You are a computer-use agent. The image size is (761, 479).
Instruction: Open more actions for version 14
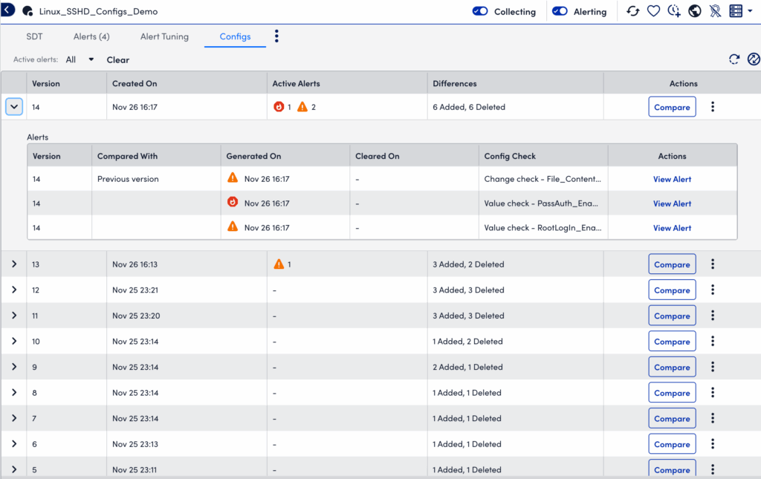pos(713,107)
